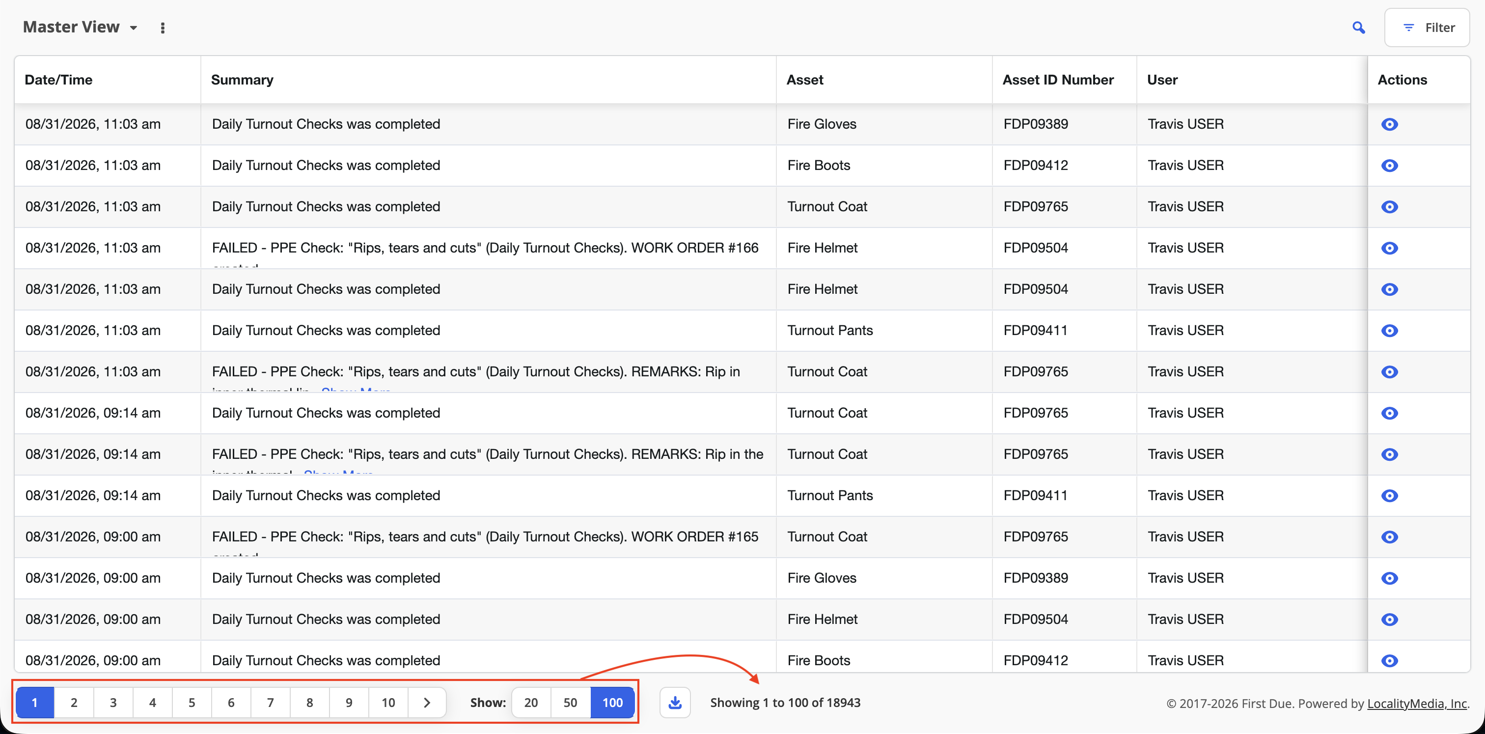Click 'Fire Boots' in the 09:00 am row

(x=819, y=660)
